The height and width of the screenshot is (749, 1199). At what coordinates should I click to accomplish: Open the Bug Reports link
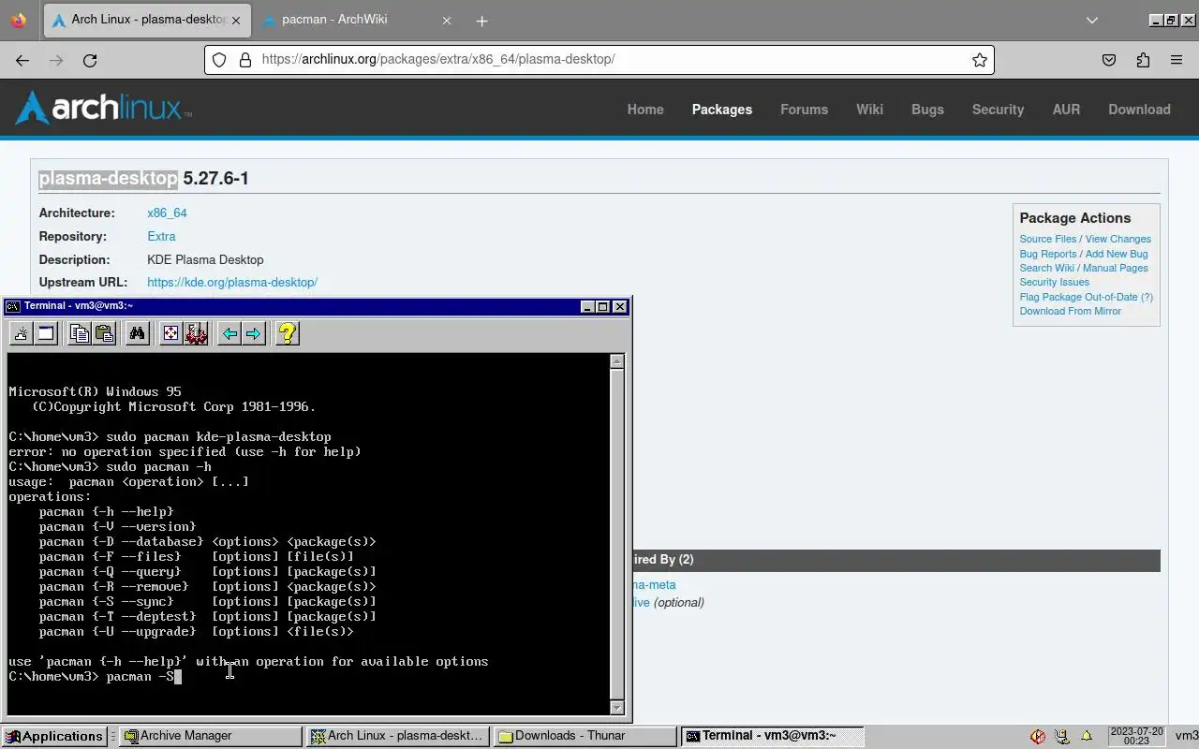tap(1047, 254)
